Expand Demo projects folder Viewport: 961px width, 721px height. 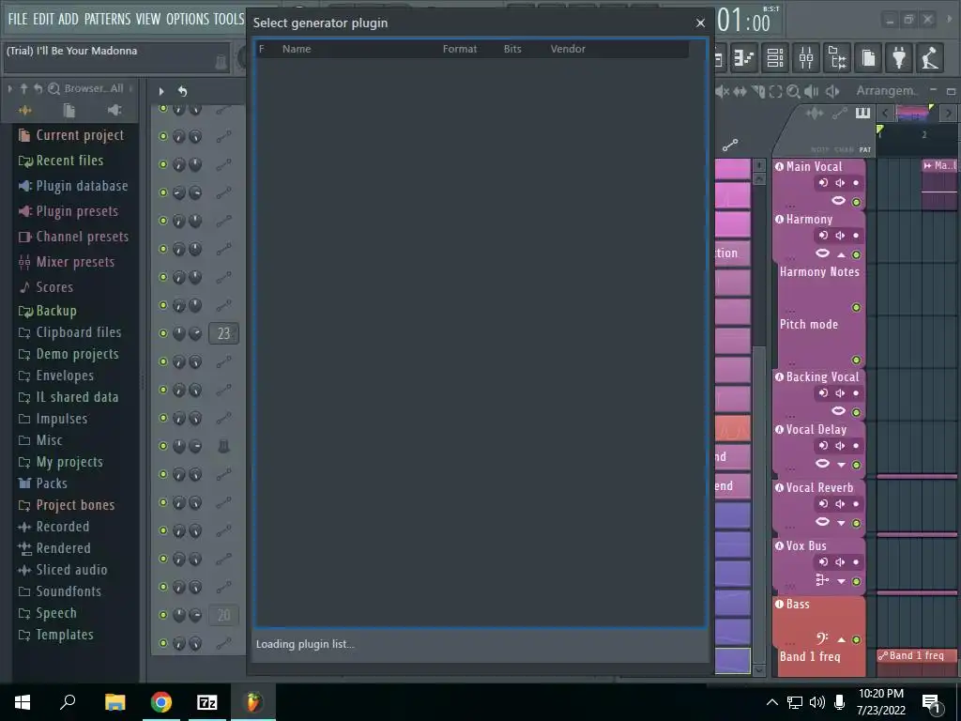click(x=68, y=354)
